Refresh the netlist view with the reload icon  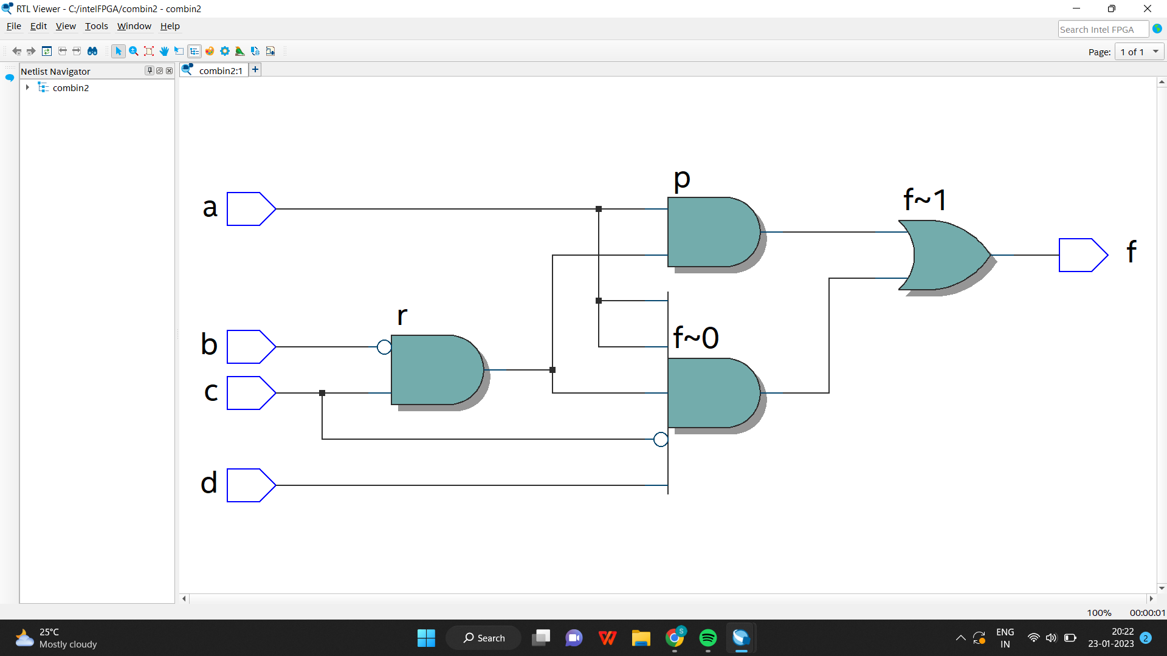pyautogui.click(x=47, y=51)
